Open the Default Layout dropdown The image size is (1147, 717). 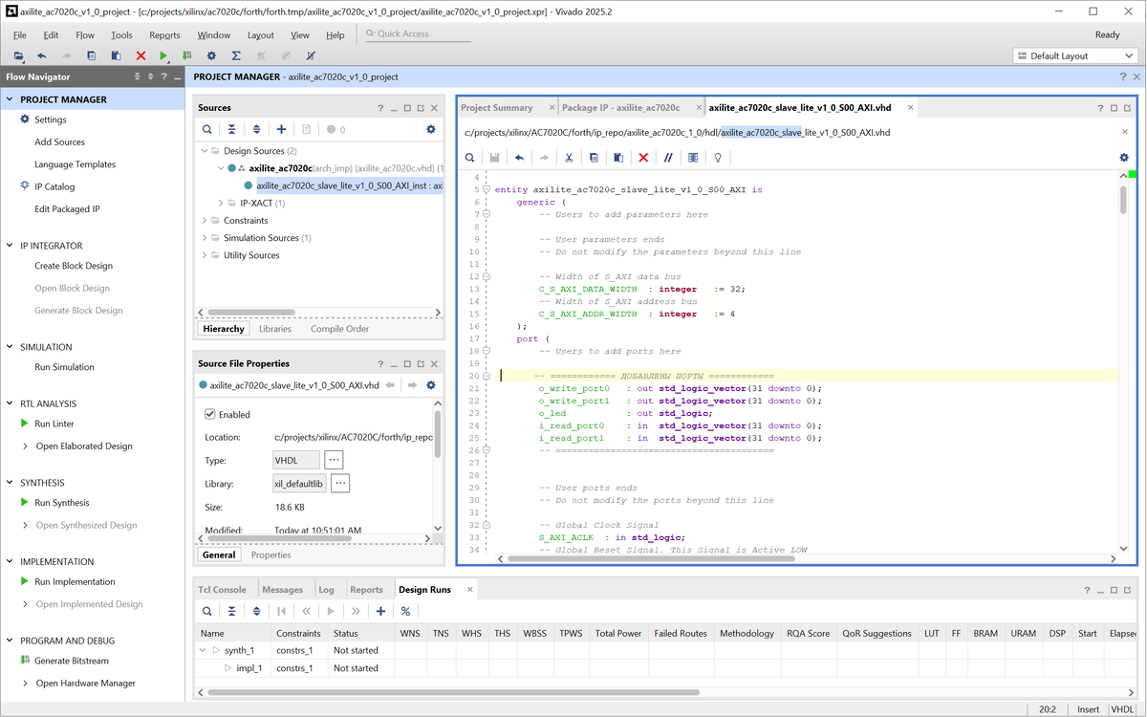click(1074, 55)
